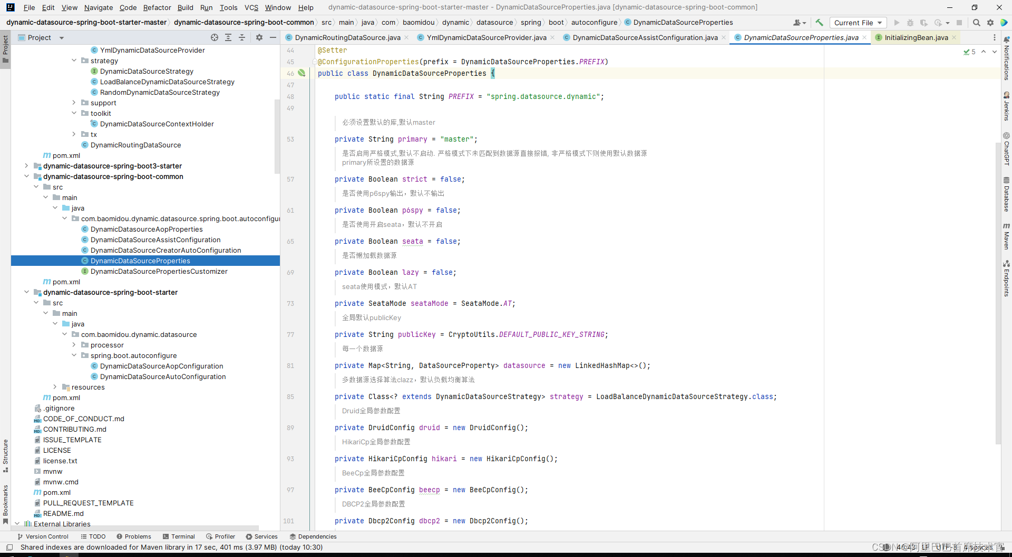The image size is (1012, 557).
Task: Expand the support folder
Action: tap(74, 103)
